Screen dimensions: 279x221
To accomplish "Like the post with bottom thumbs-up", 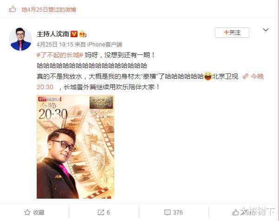I will pyautogui.click(x=235, y=212).
